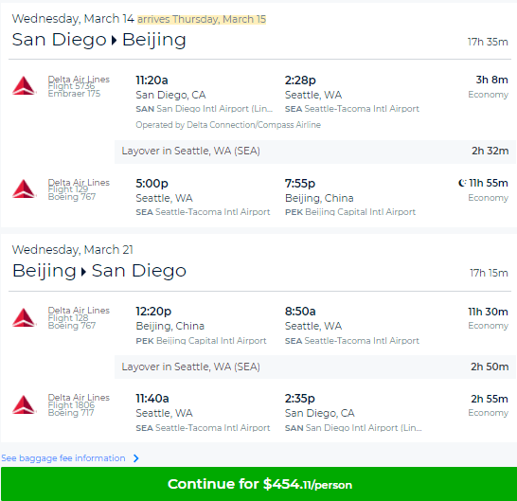Click the second Layover in Seattle row, 2h 50m

coord(315,367)
